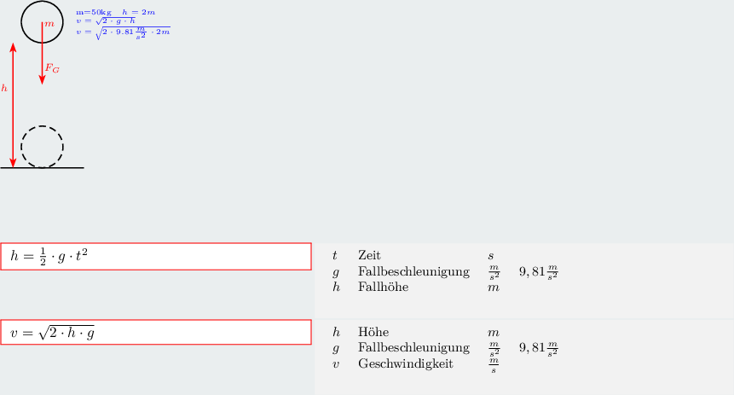This screenshot has width=734, height=395.
Task: Click the red F_G force arrow
Action: tap(42, 54)
